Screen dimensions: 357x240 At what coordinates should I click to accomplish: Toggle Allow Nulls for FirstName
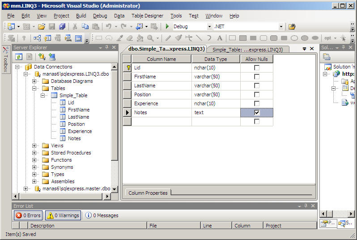point(257,77)
